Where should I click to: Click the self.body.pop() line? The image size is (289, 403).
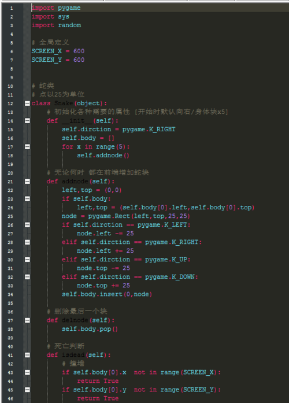coord(90,329)
